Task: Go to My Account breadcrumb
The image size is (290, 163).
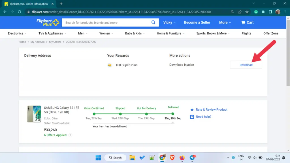Action: [x=38, y=42]
